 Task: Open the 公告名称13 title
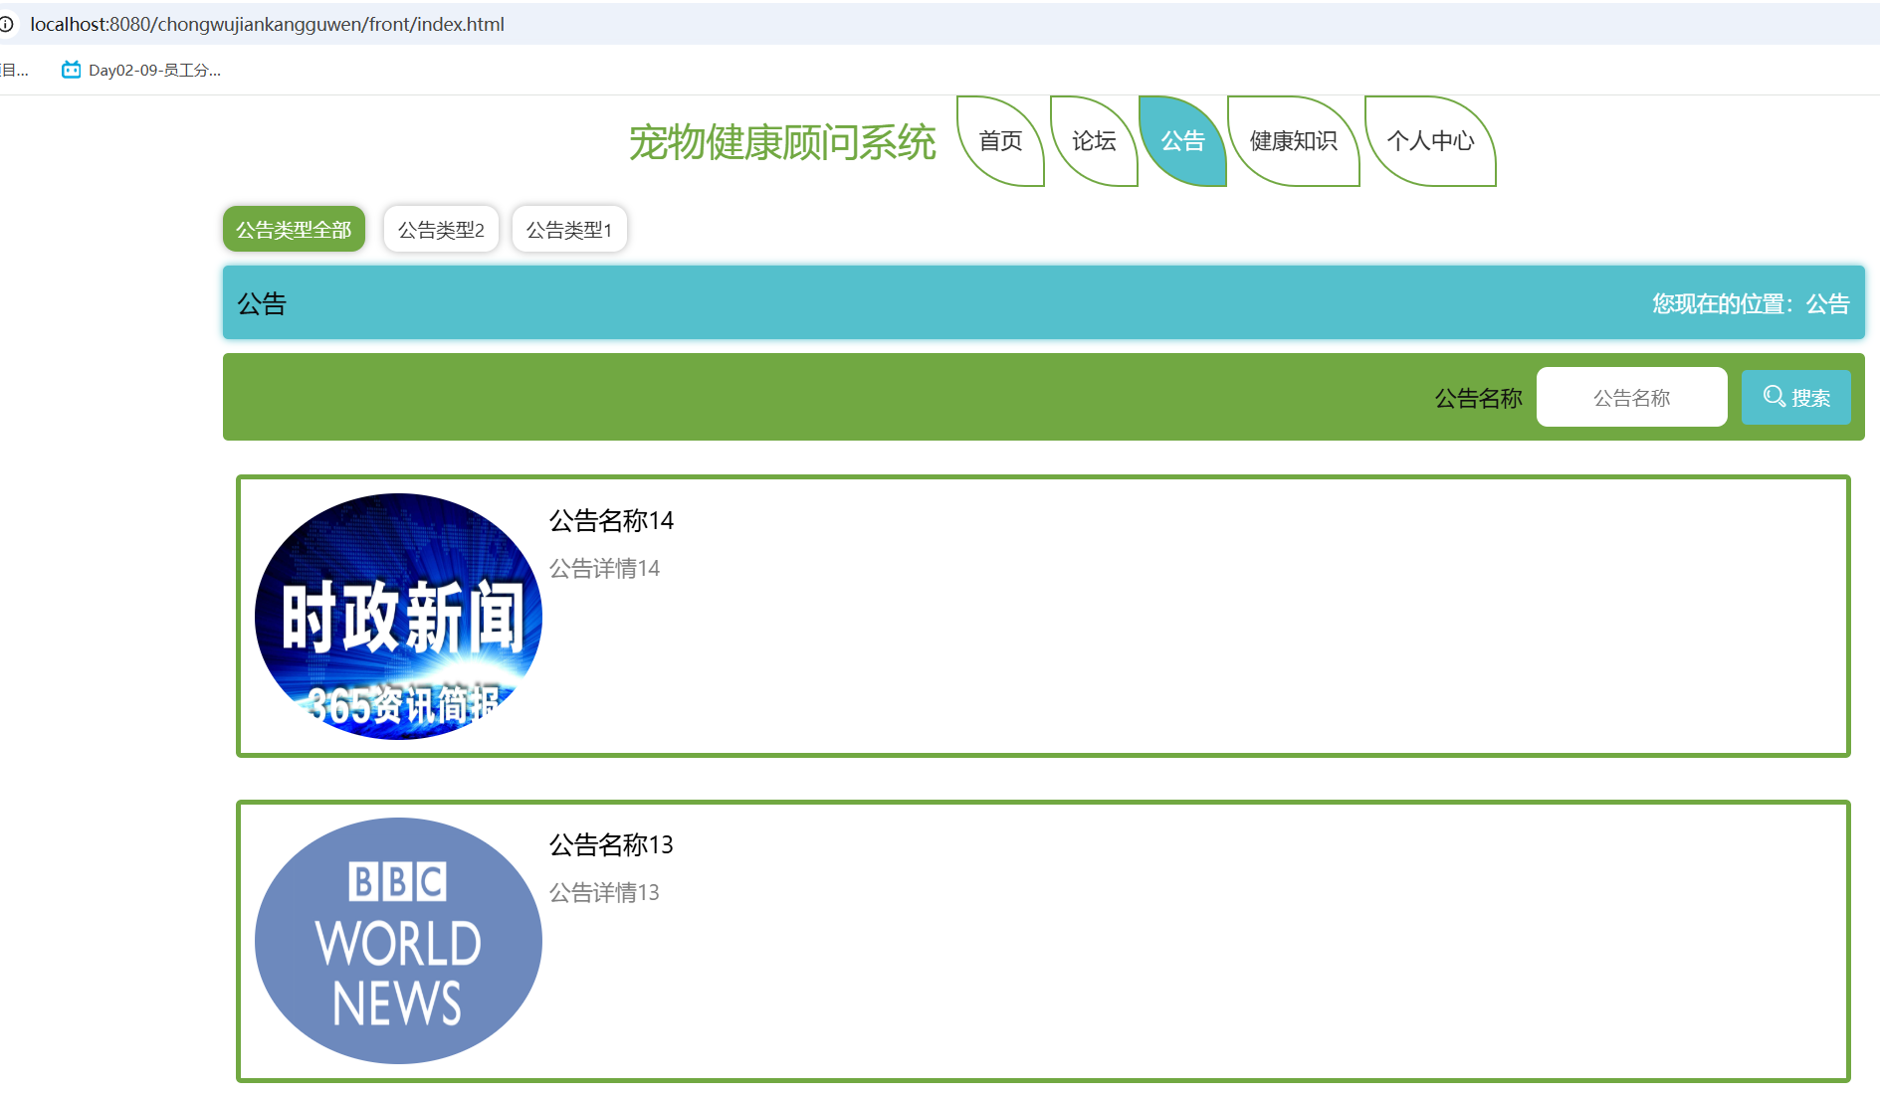611,845
